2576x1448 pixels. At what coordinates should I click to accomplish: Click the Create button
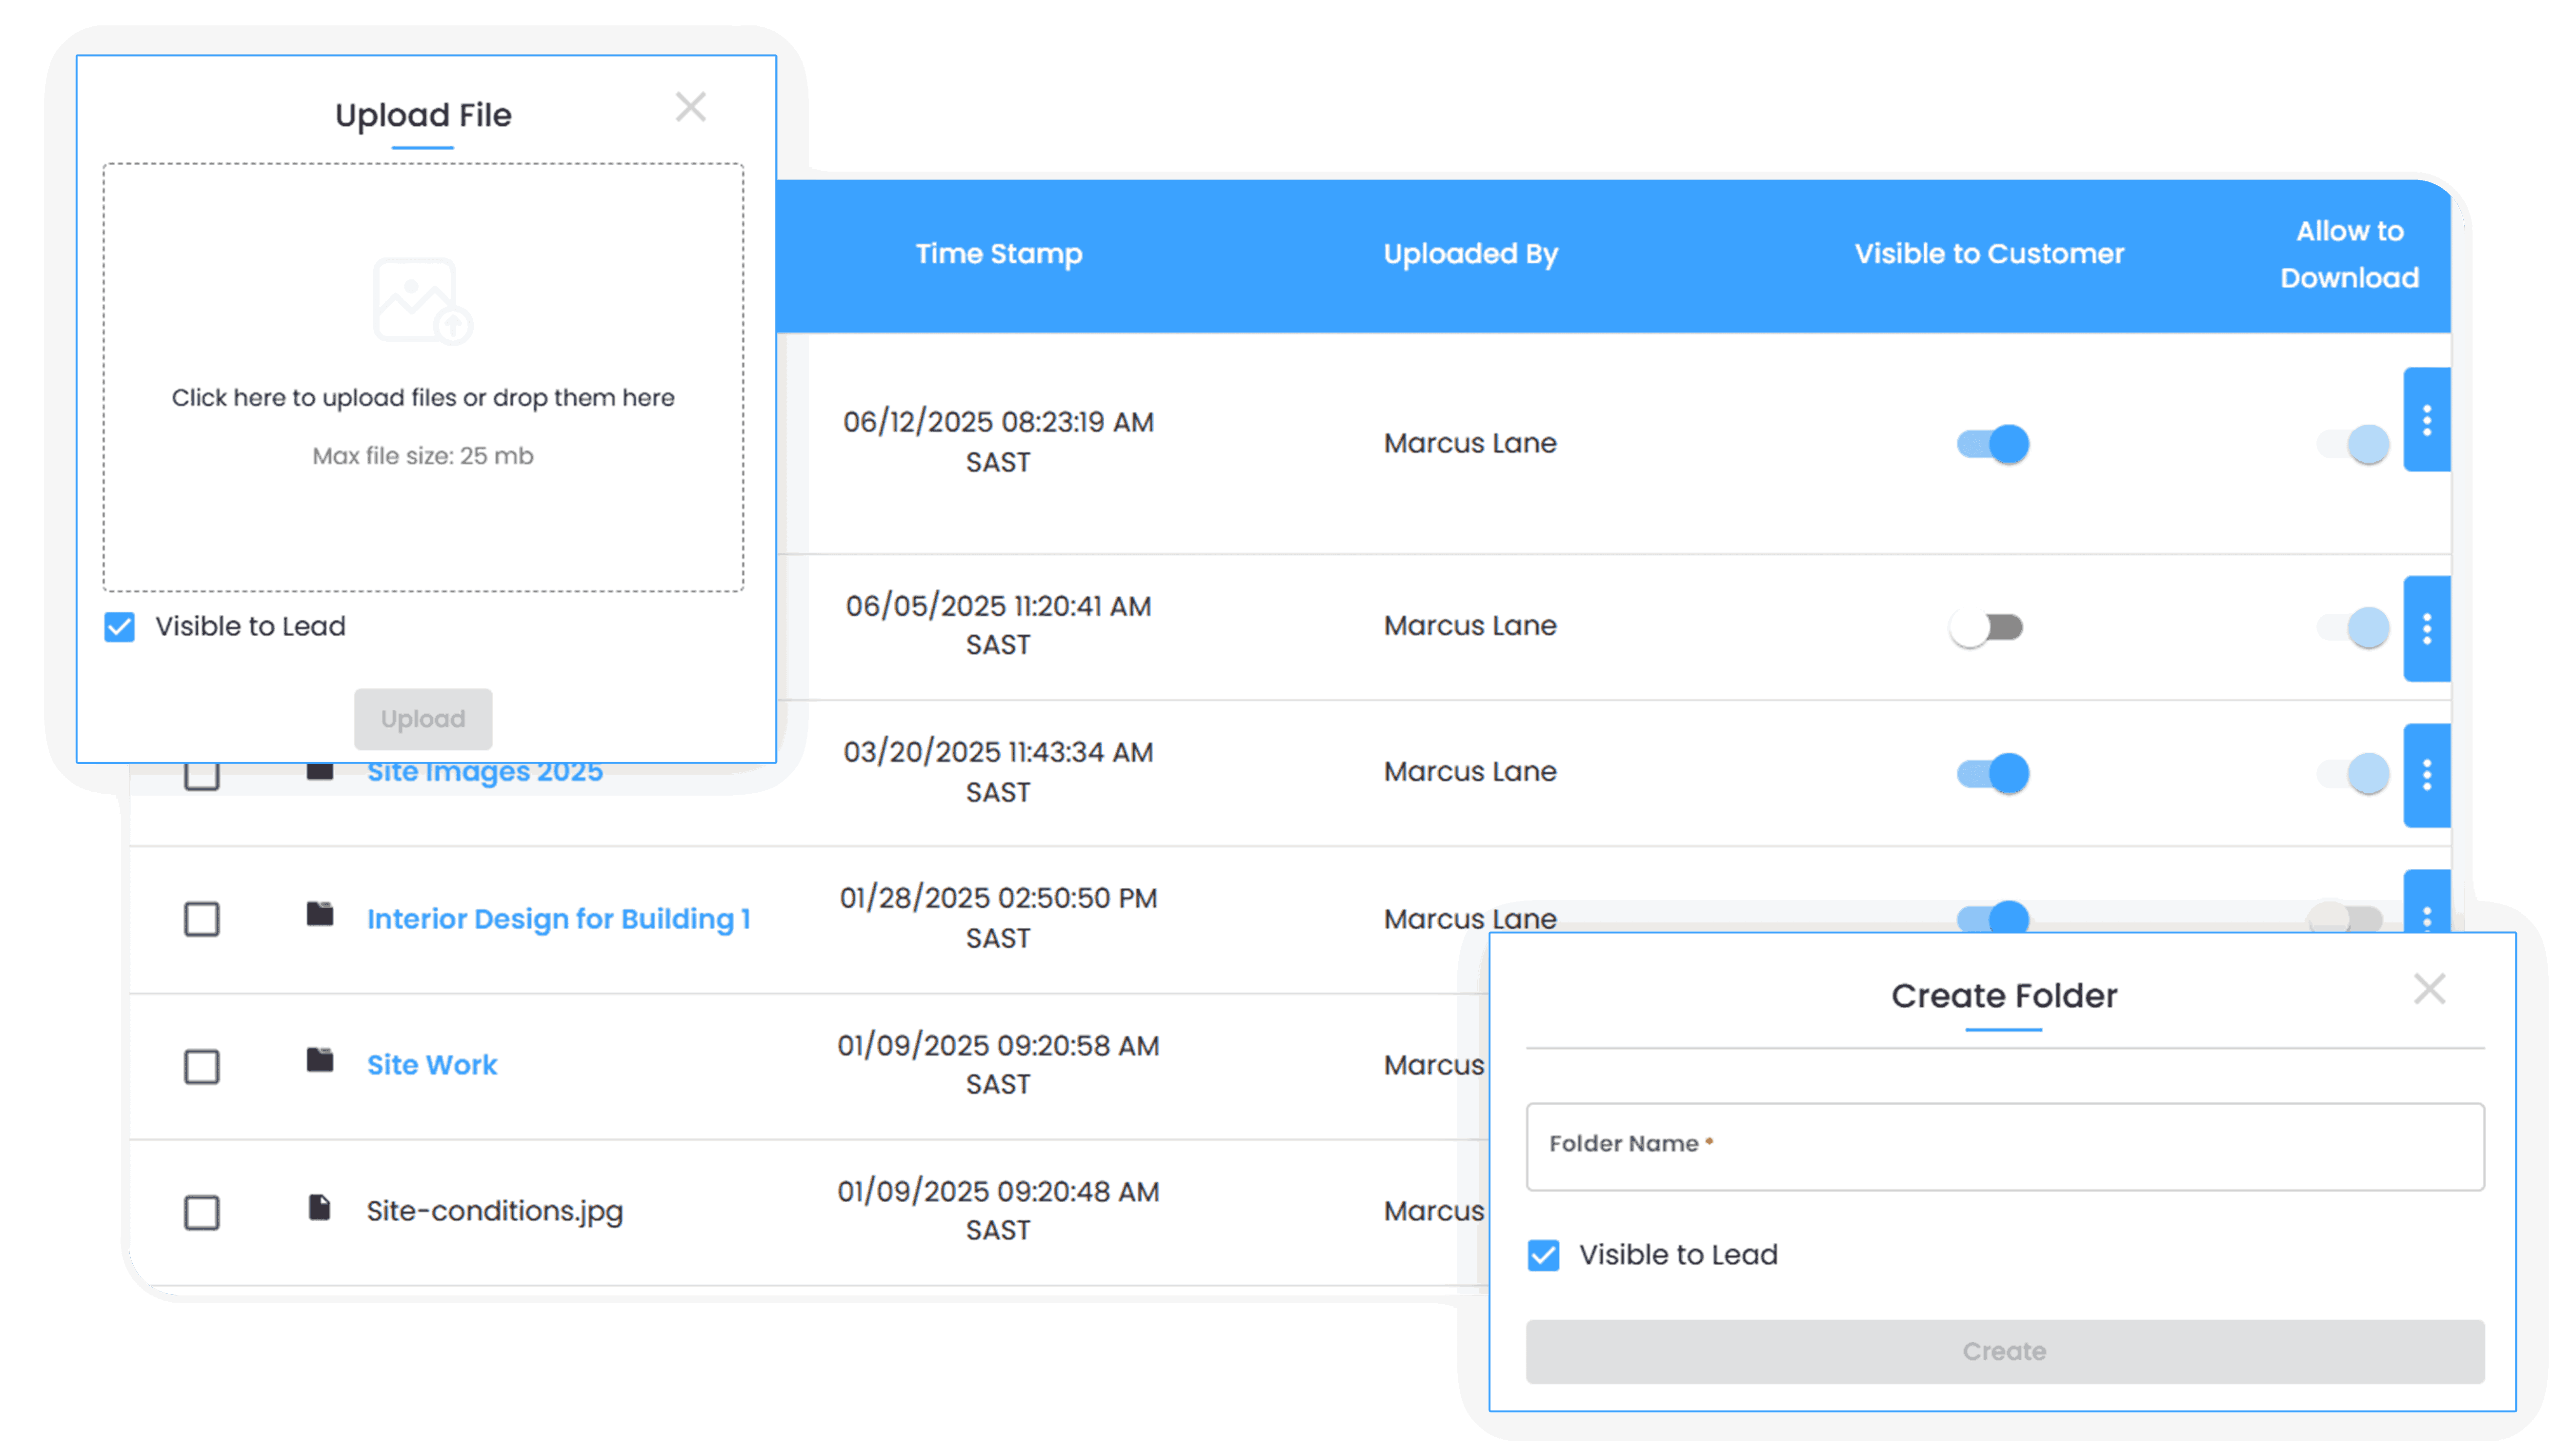2004,1351
